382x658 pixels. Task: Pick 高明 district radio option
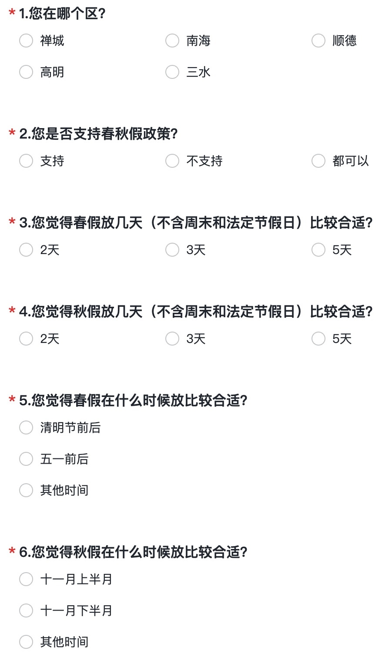[x=26, y=72]
